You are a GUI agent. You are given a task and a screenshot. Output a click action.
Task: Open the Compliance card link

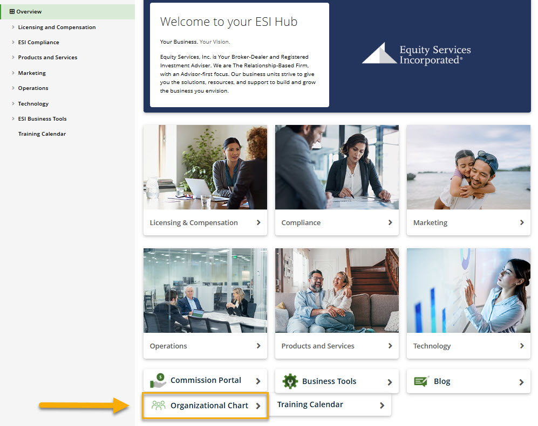pyautogui.click(x=337, y=222)
